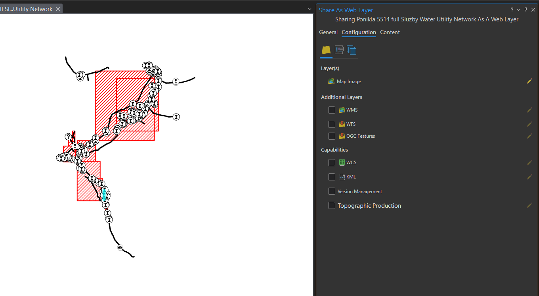Enable the Topographic Production checkbox
Viewport: 539px width, 296px height.
332,206
